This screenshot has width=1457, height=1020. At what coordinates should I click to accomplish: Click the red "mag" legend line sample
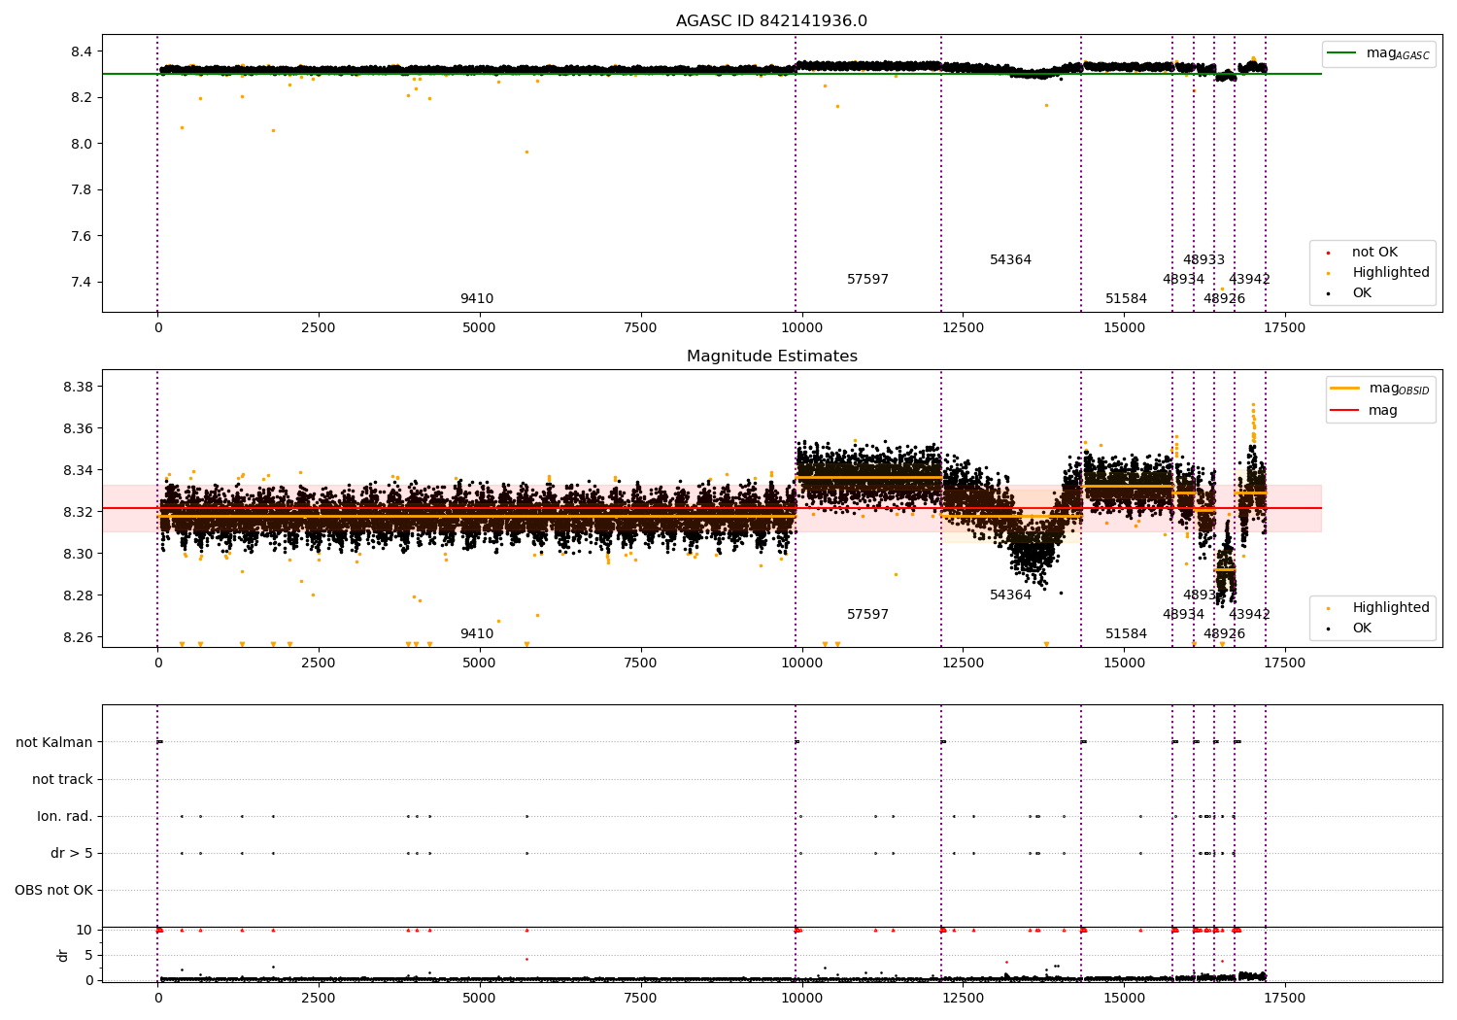pos(1345,411)
